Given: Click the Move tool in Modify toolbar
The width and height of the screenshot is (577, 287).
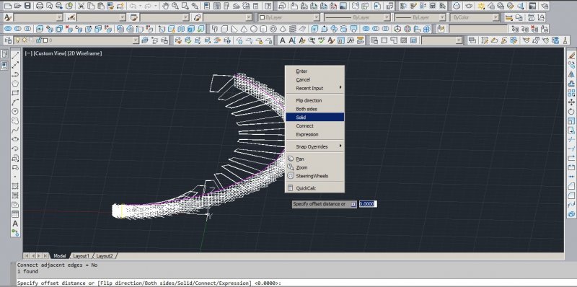Looking at the screenshot, I should [571, 102].
